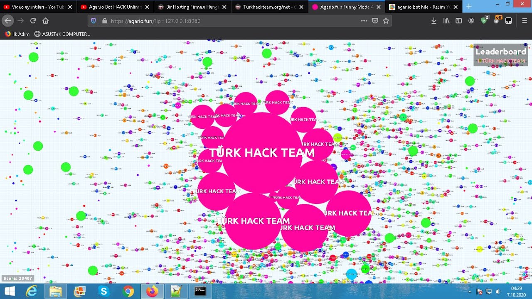Open the Windows Start menu
The height and width of the screenshot is (299, 532).
(10, 291)
